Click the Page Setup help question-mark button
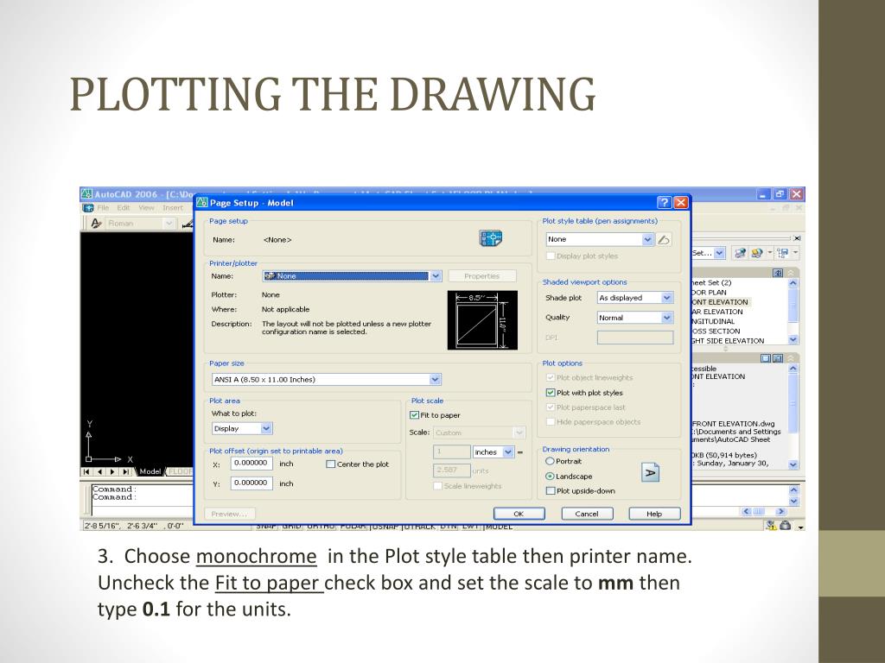The image size is (885, 663). [x=665, y=202]
